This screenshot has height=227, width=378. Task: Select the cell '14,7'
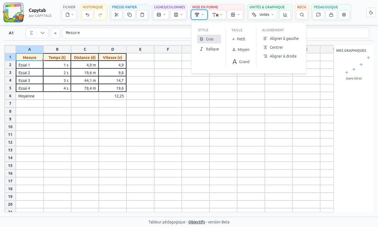point(113,80)
